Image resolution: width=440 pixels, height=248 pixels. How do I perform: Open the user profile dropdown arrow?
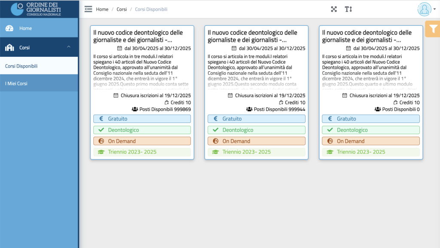tap(434, 9)
